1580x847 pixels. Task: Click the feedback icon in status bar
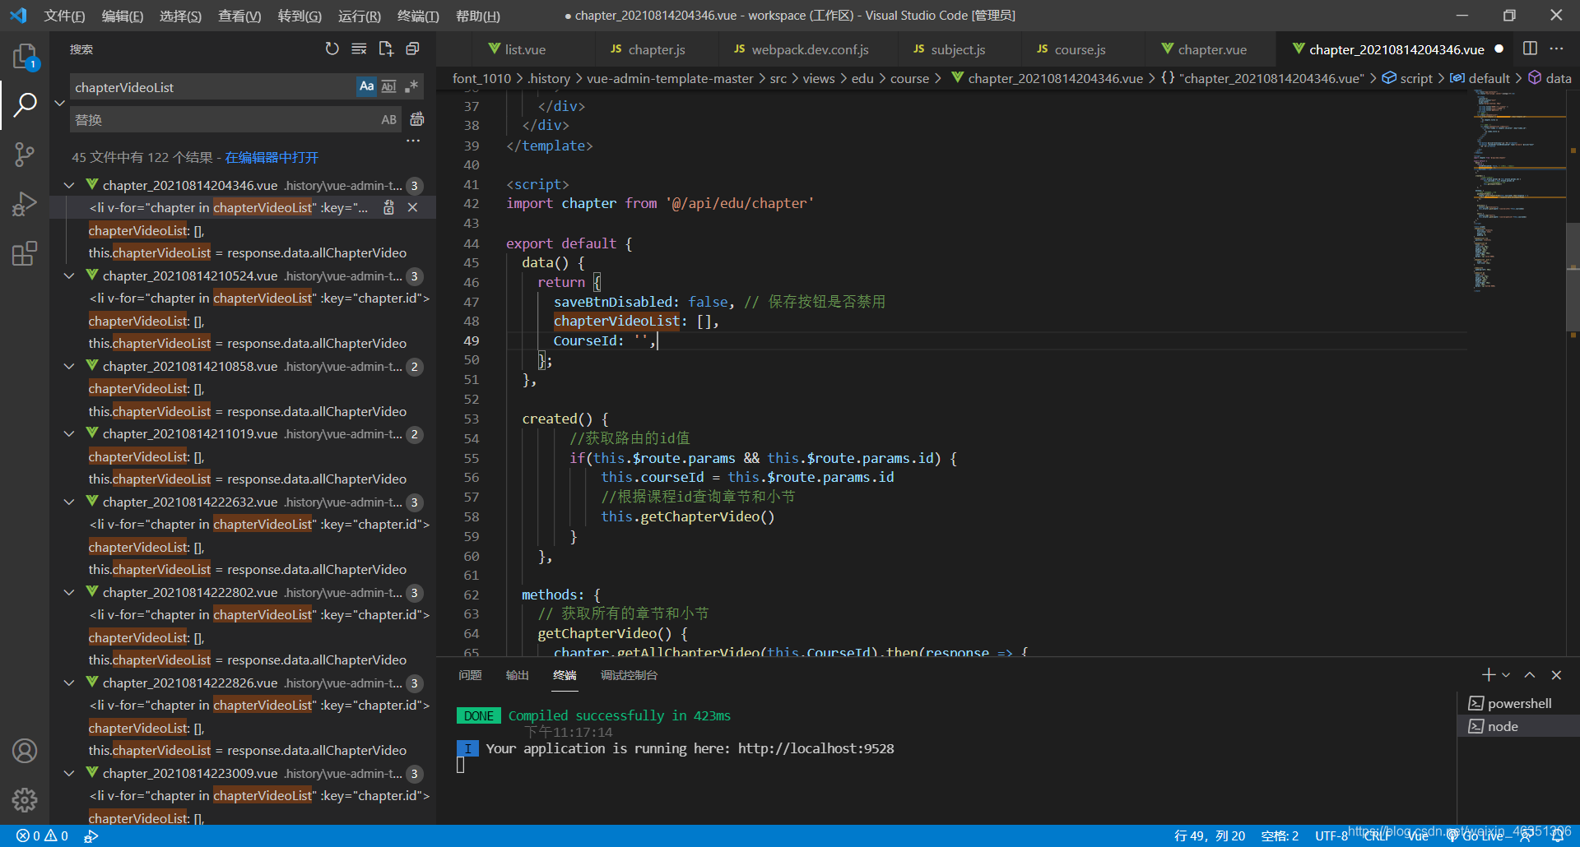click(1526, 836)
